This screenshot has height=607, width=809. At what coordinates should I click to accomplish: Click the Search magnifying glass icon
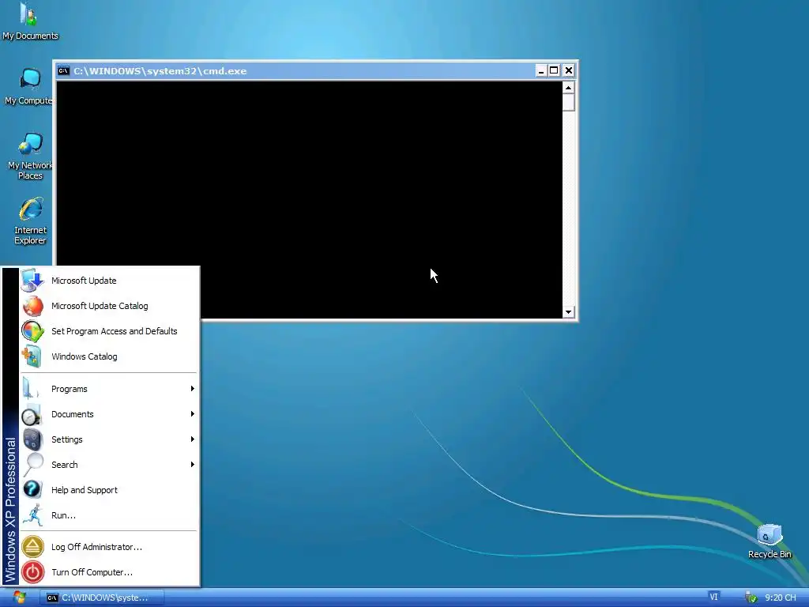click(32, 465)
